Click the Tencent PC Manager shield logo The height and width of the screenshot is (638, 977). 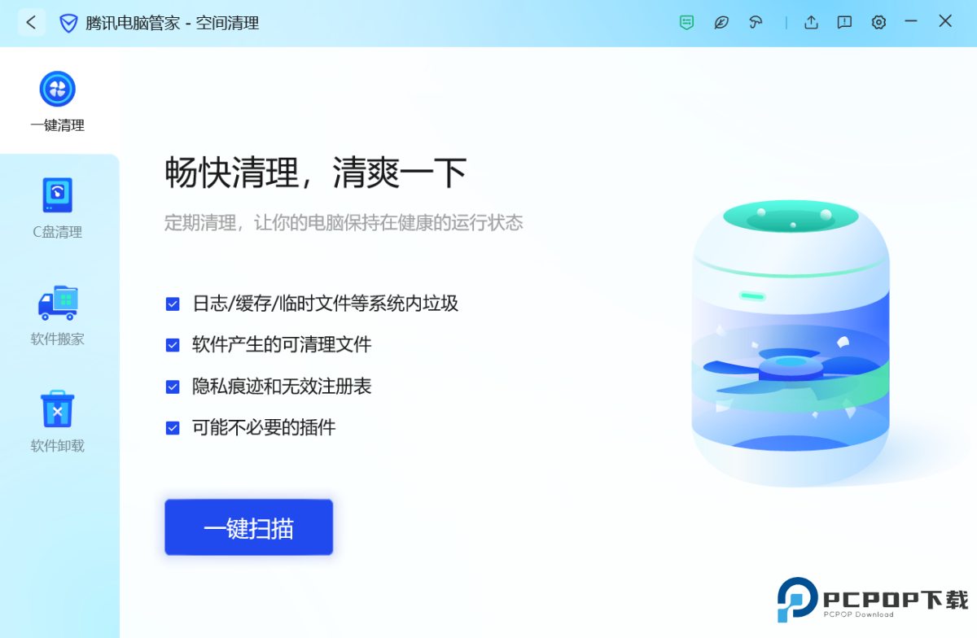tap(68, 23)
